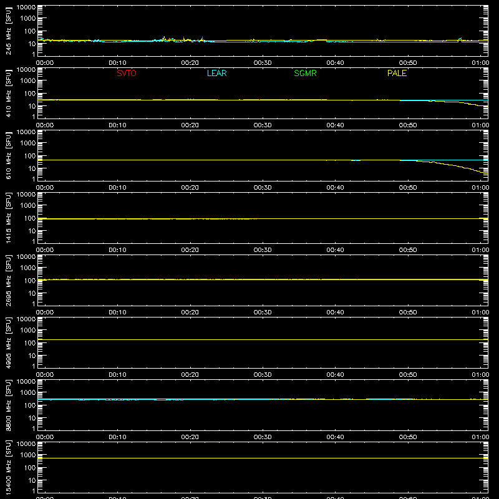Click 00:10 time label below 2695 MHz plot
Viewport: 499px width, 499px height.
click(117, 312)
